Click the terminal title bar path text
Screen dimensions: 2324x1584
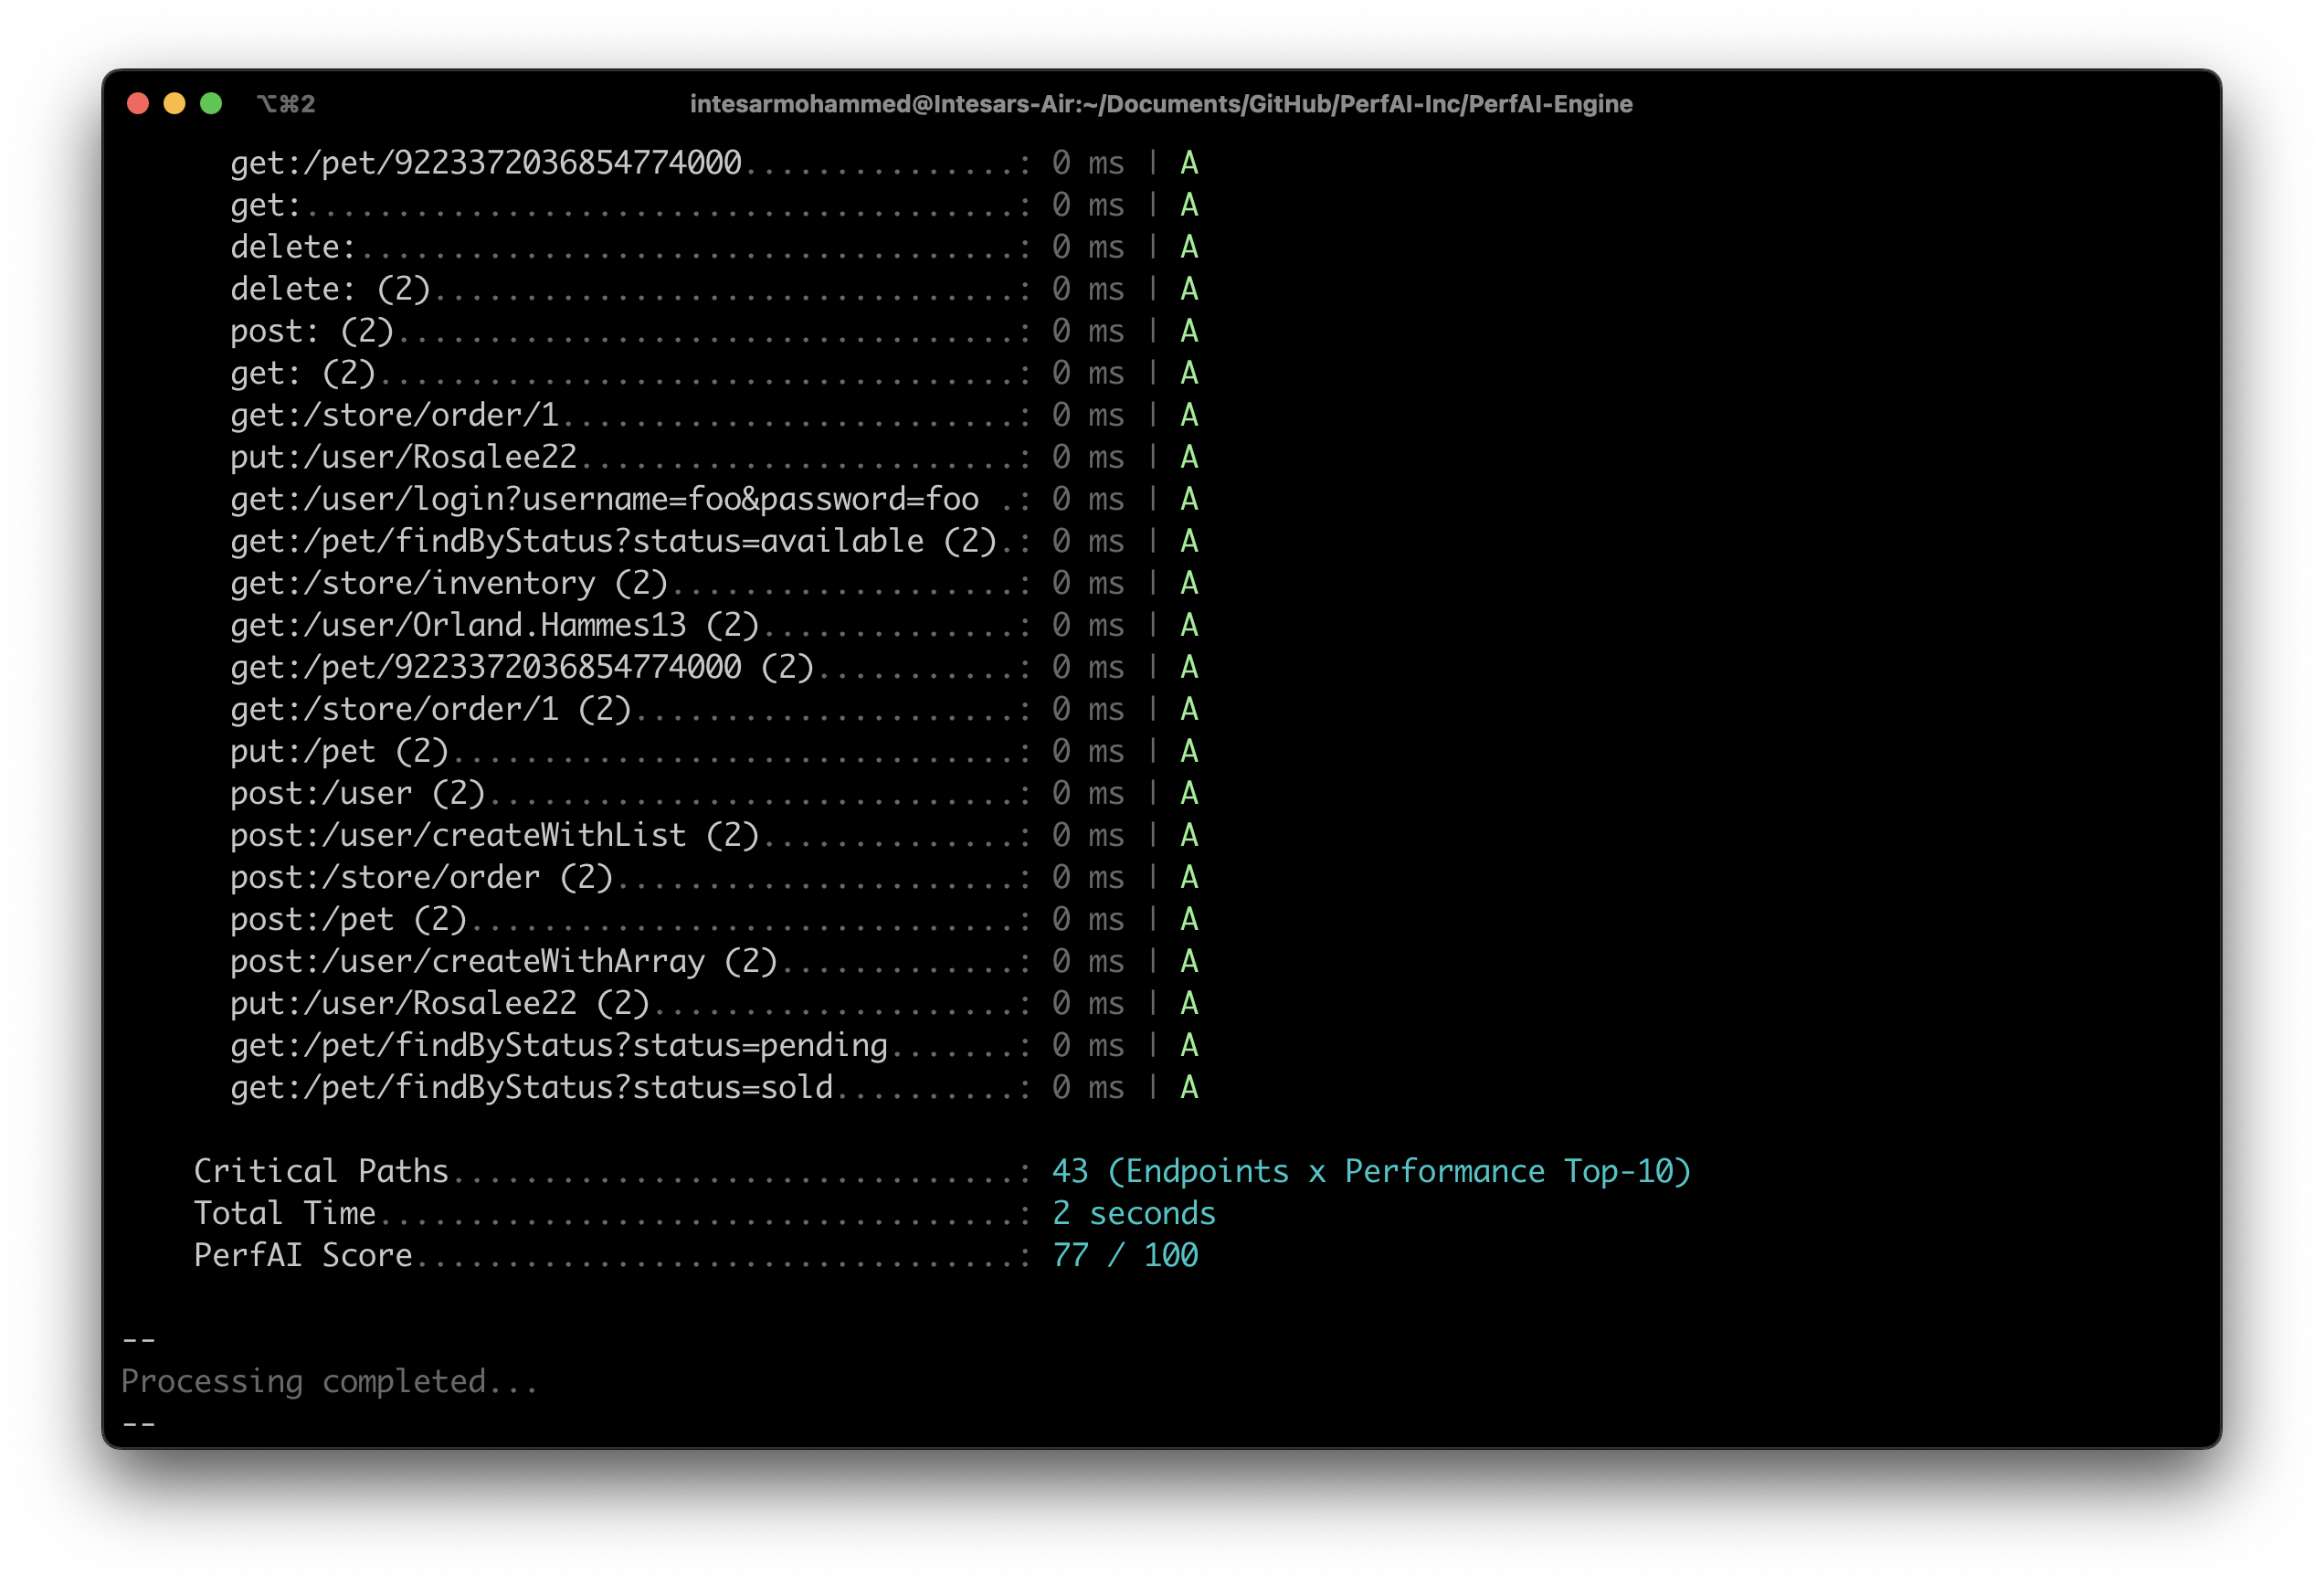[1161, 103]
